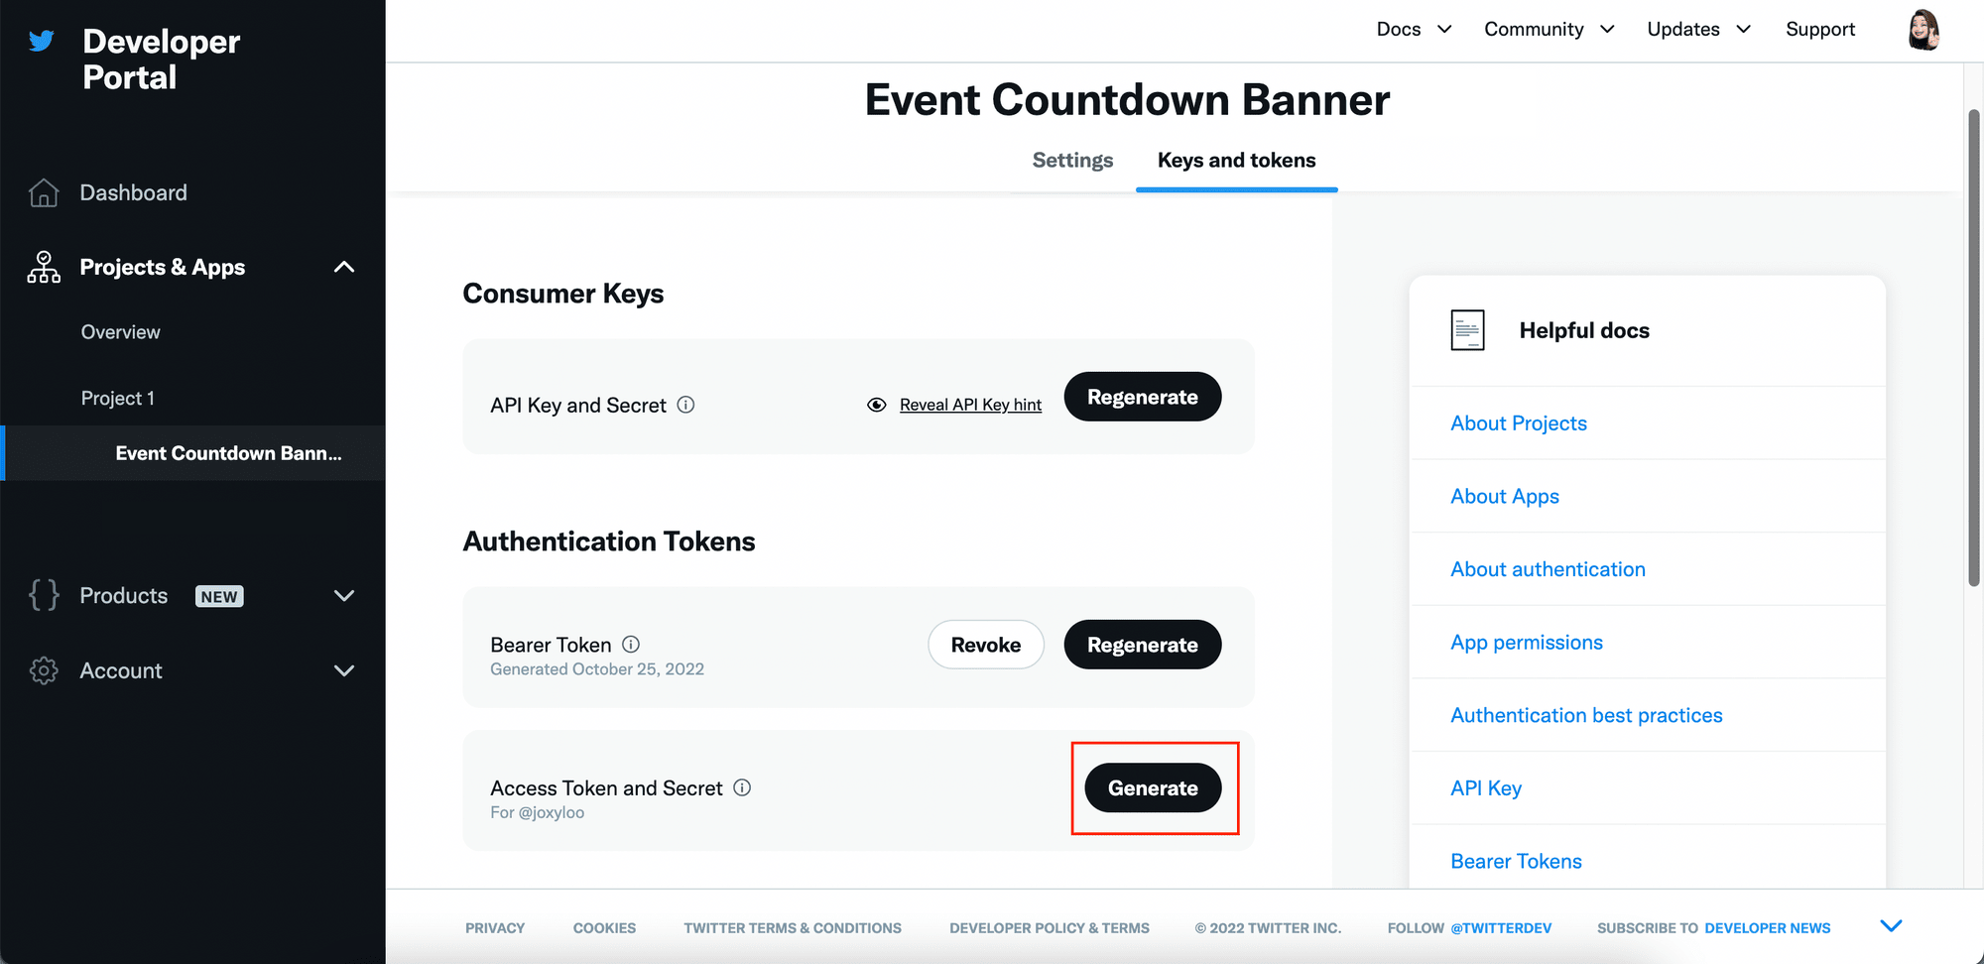Click the Twitter bird logo

click(41, 42)
